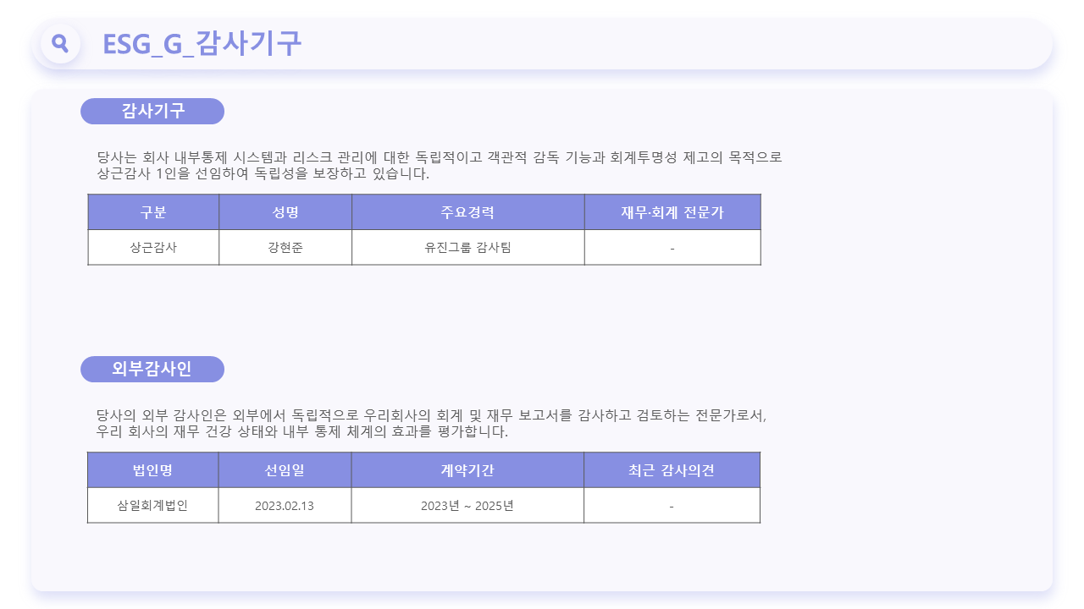Click the 재무·회계 전문가 column header
Viewport: 1084px width, 609px height.
coord(672,212)
